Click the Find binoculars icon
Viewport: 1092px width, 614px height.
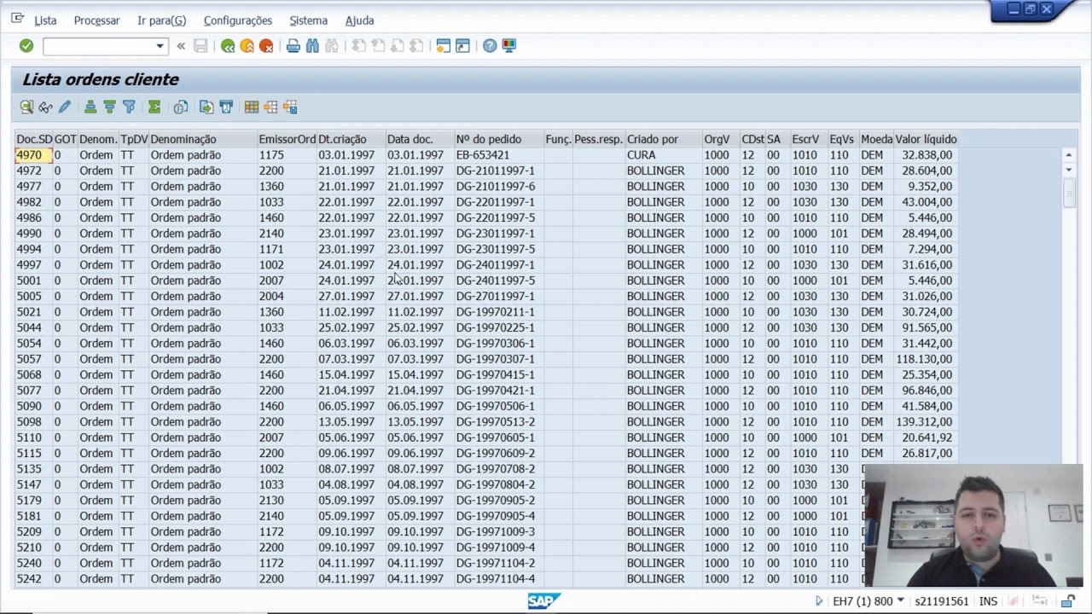pyautogui.click(x=312, y=46)
